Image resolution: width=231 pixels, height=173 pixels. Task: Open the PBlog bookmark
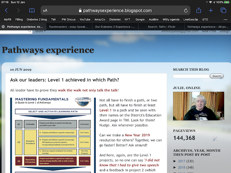[19, 19]
